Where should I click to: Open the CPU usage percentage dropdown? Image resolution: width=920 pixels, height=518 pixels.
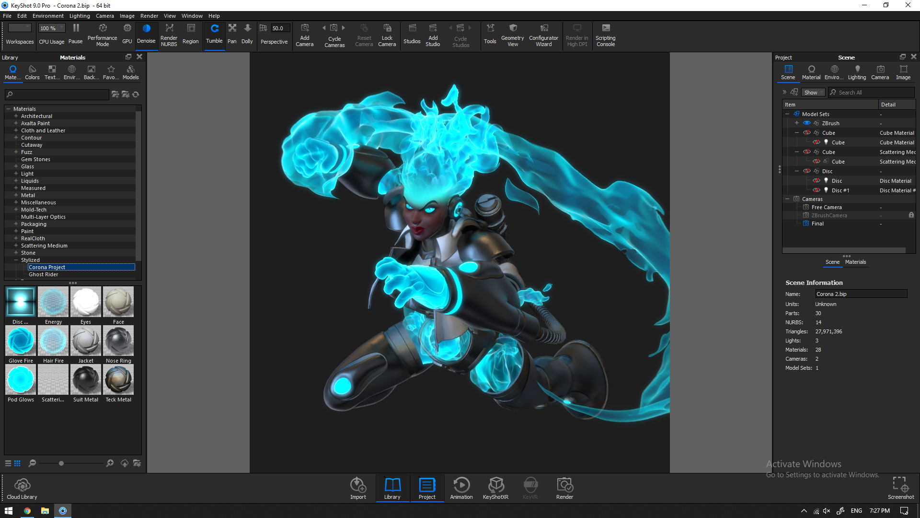[x=52, y=28]
